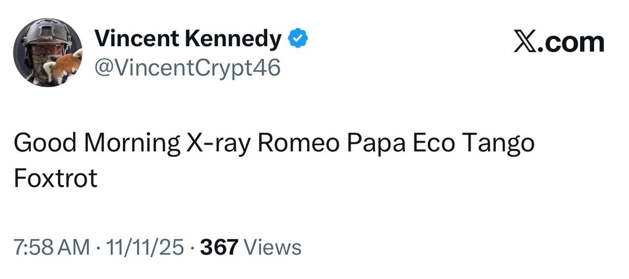Click the 7:58 AM timestamp
This screenshot has height=279, width=629.
[x=52, y=247]
